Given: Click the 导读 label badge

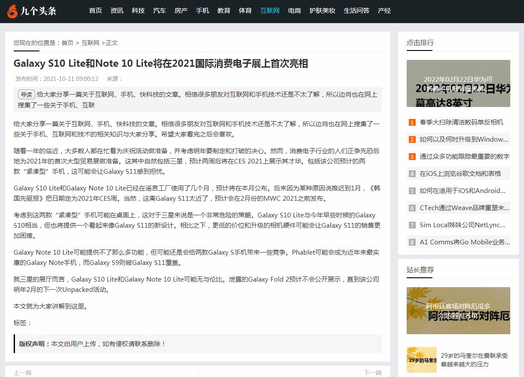Looking at the screenshot, I should coord(26,95).
